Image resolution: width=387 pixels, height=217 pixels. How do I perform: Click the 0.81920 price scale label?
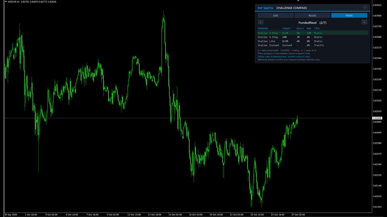(x=377, y=207)
